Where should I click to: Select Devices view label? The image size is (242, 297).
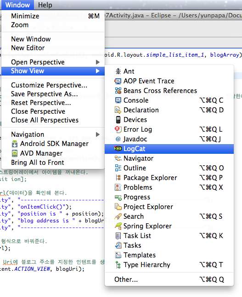tap(135, 120)
